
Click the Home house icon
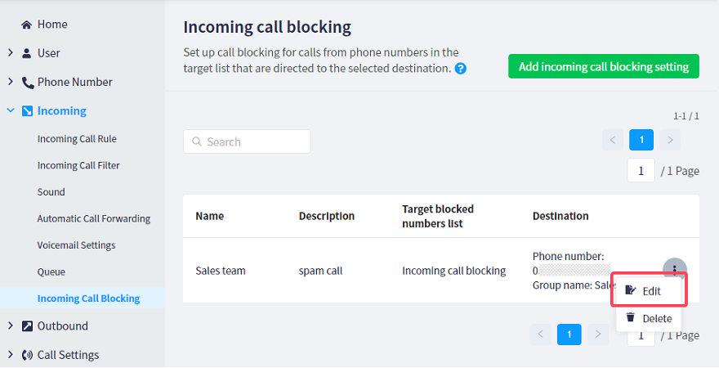27,25
